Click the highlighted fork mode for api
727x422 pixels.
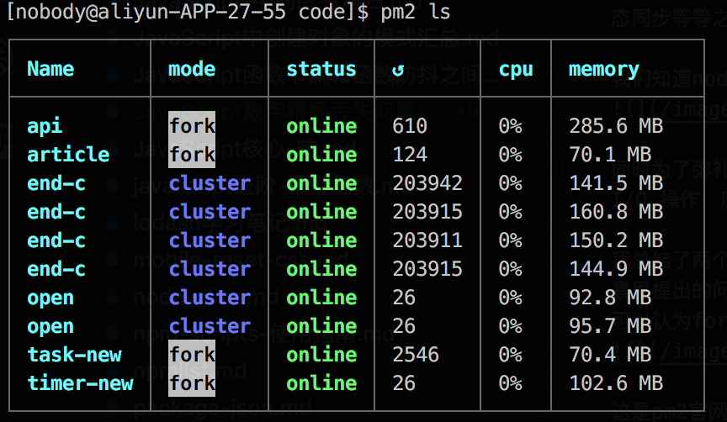point(192,126)
